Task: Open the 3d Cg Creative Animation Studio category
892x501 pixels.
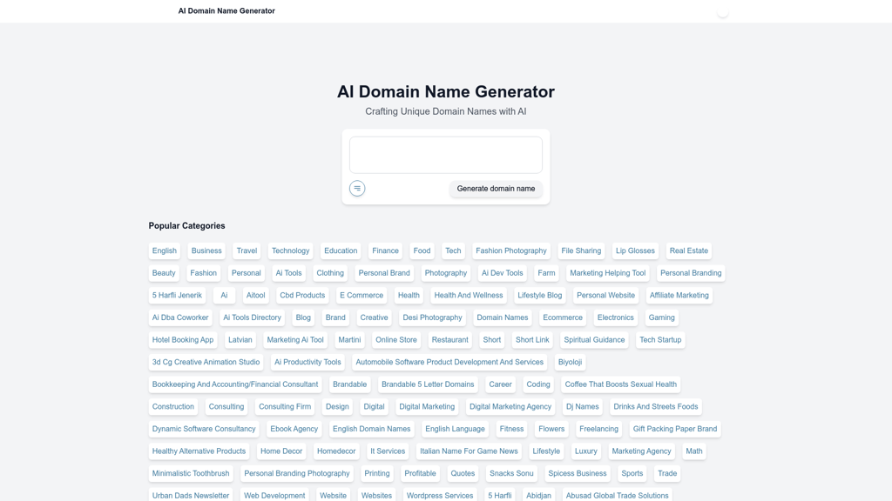Action: pos(206,362)
